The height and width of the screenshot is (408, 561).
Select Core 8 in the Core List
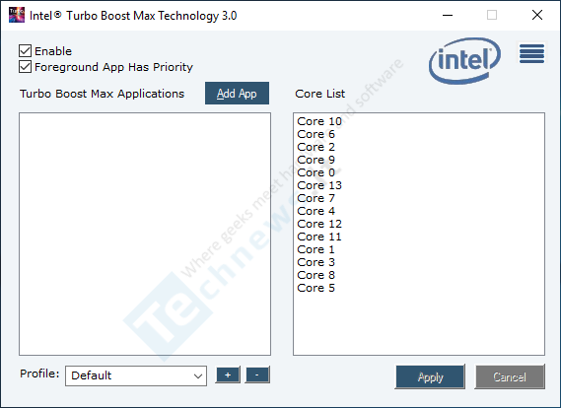tap(316, 275)
